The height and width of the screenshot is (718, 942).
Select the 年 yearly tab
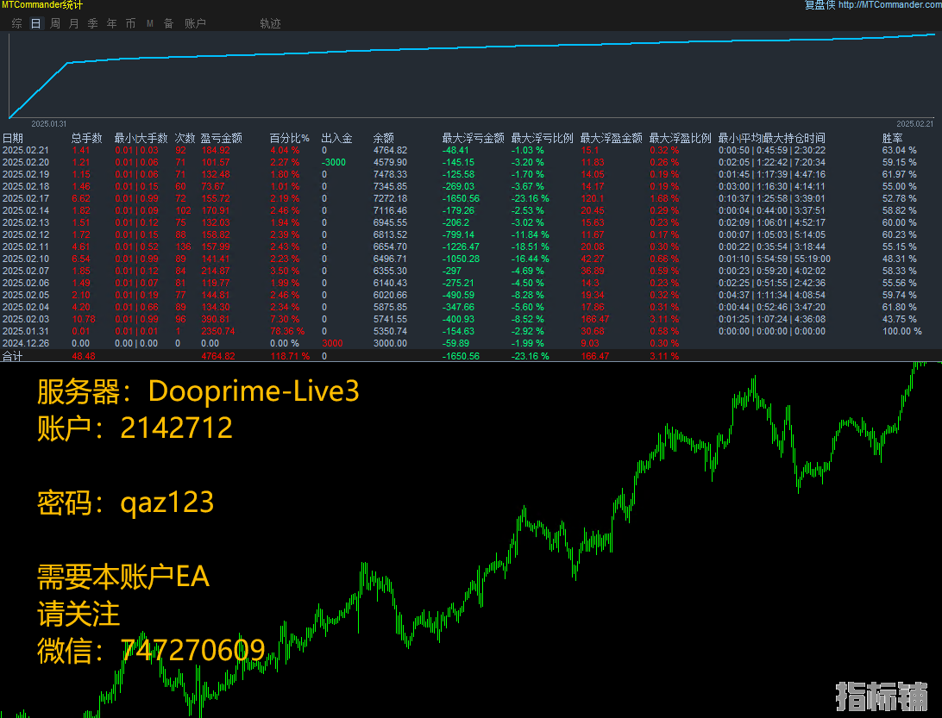[112, 23]
